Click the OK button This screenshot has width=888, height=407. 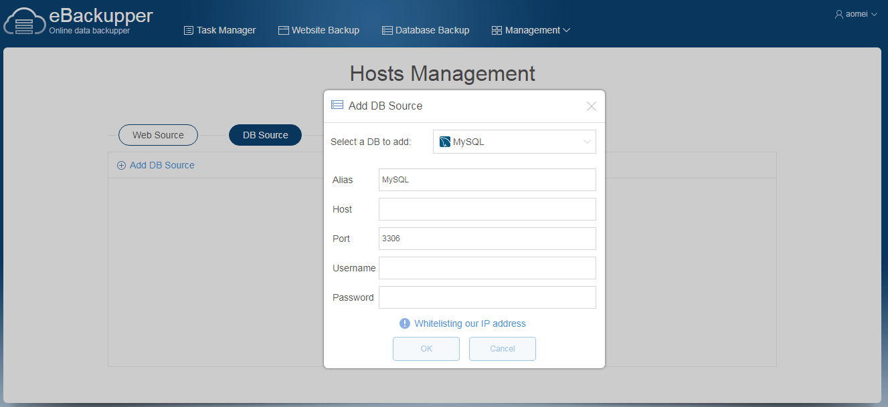pos(426,349)
